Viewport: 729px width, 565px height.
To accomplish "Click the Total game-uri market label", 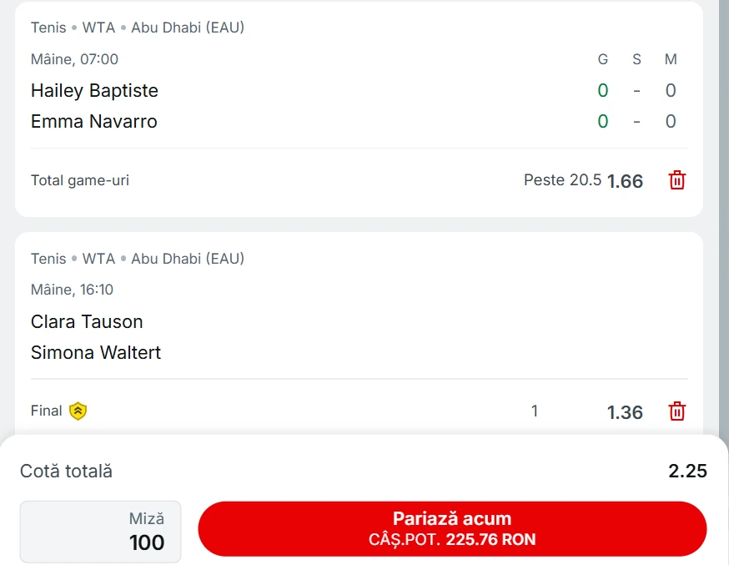I will coord(79,179).
